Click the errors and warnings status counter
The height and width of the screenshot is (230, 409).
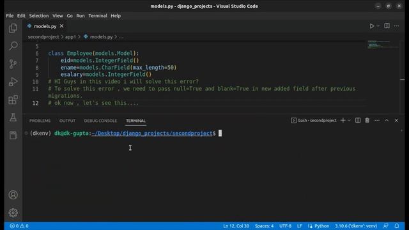[19, 226]
